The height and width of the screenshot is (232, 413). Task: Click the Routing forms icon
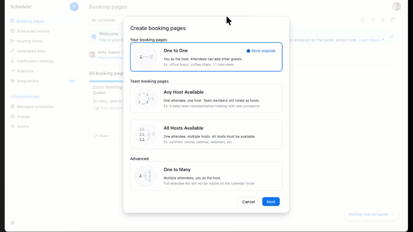tap(12, 41)
